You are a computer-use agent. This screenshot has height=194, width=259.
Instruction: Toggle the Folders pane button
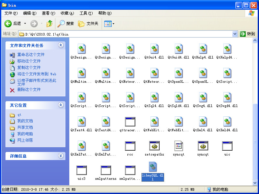click(x=88, y=24)
